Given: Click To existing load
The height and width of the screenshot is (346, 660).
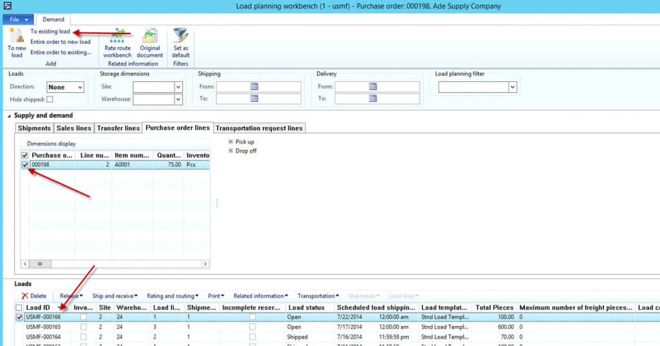Looking at the screenshot, I should (x=50, y=31).
